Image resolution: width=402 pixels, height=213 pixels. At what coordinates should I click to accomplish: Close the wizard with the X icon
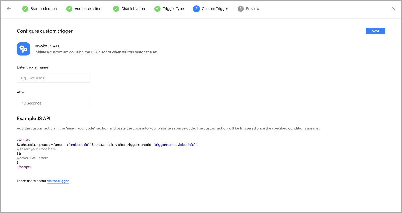click(x=394, y=9)
